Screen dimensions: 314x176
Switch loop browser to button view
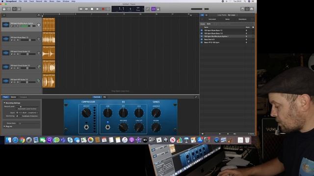[202, 15]
